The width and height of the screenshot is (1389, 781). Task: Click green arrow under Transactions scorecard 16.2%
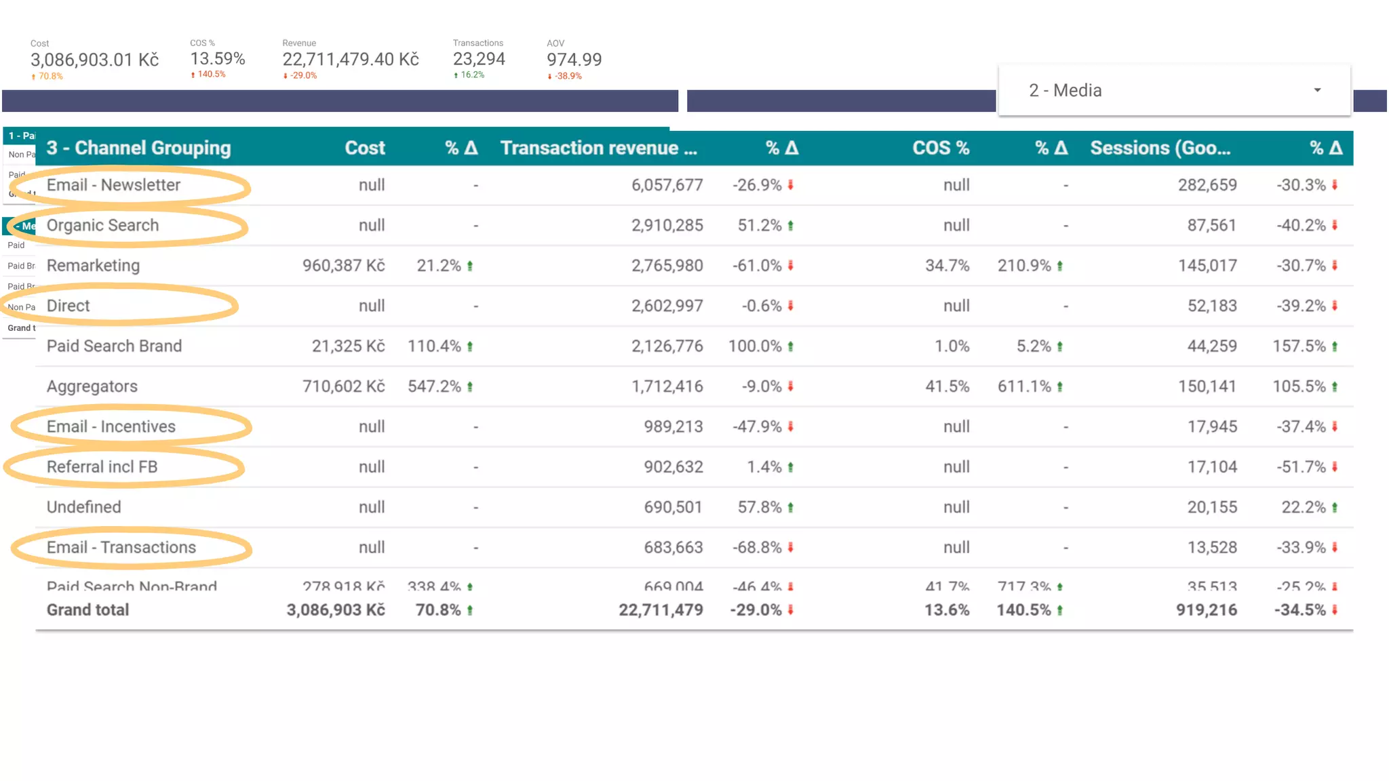click(456, 75)
